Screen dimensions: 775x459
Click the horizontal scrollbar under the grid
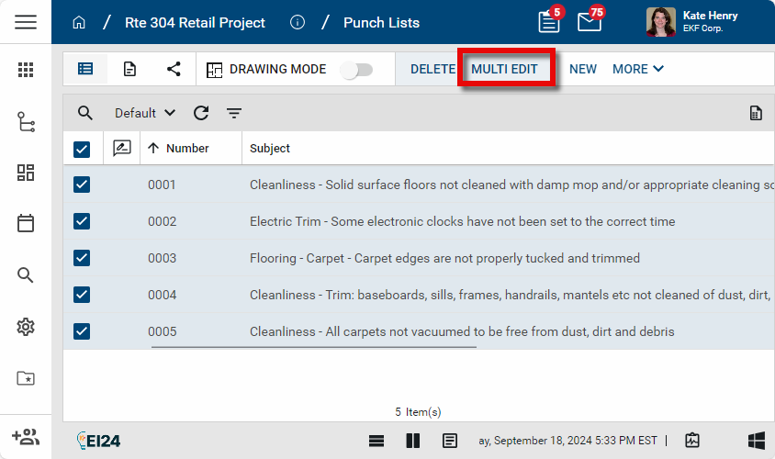pos(313,347)
